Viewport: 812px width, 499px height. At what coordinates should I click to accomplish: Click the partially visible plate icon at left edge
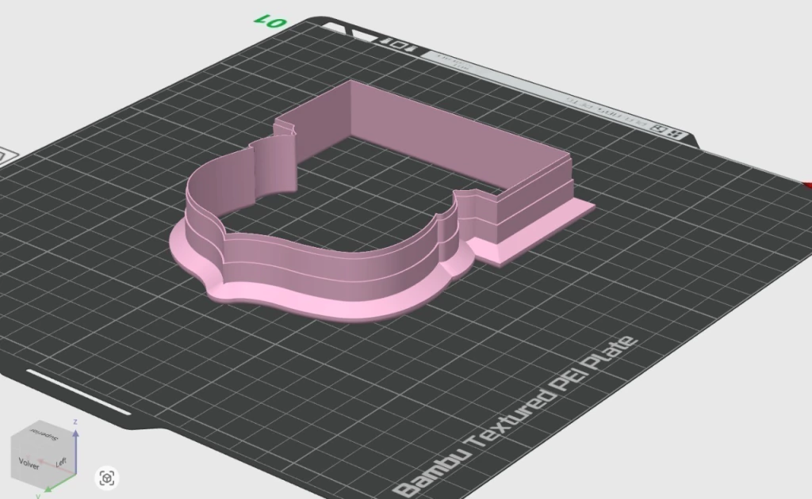[x=5, y=156]
